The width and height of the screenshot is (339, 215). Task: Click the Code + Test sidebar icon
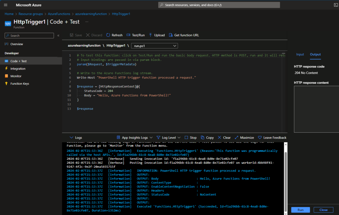[x=7, y=61]
